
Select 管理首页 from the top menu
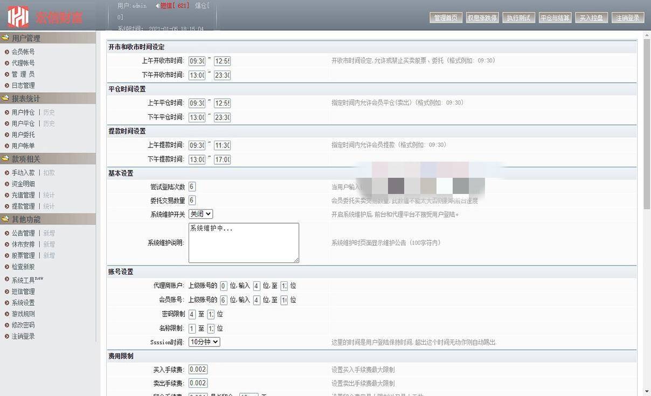[x=446, y=17]
